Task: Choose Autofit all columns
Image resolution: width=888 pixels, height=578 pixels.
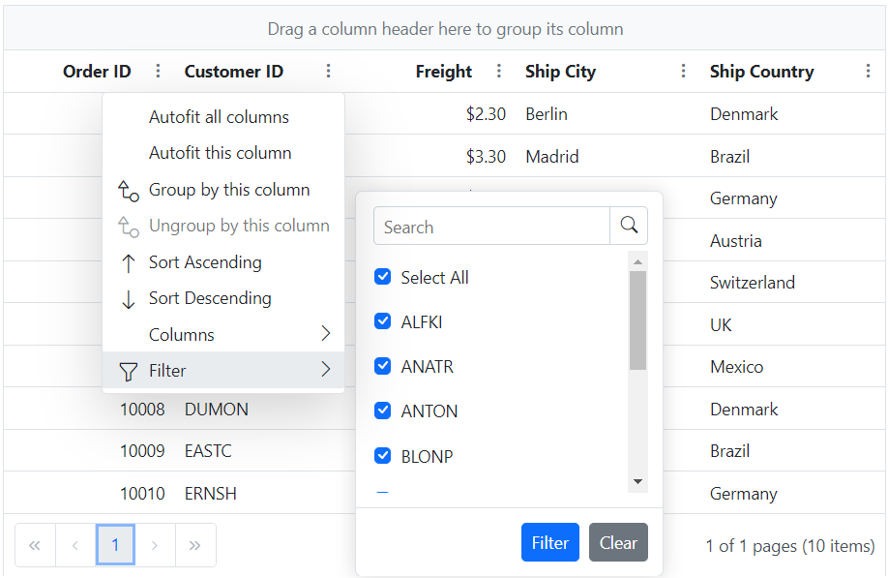Action: coord(223,117)
